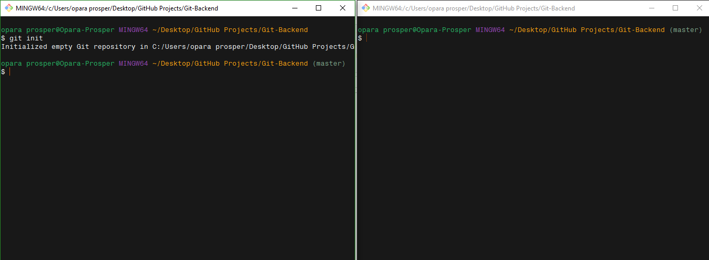The height and width of the screenshot is (260, 709).
Task: Click the Git Bash icon in right window title bar
Action: coord(365,8)
